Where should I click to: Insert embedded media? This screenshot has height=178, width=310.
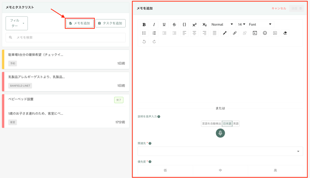point(255,33)
